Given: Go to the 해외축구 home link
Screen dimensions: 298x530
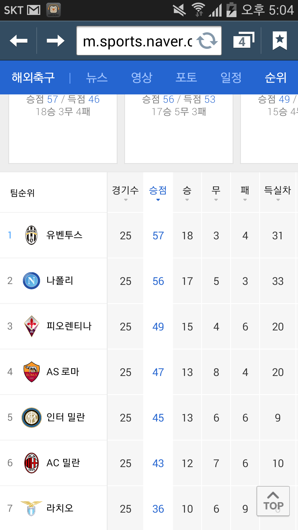Looking at the screenshot, I should [33, 78].
